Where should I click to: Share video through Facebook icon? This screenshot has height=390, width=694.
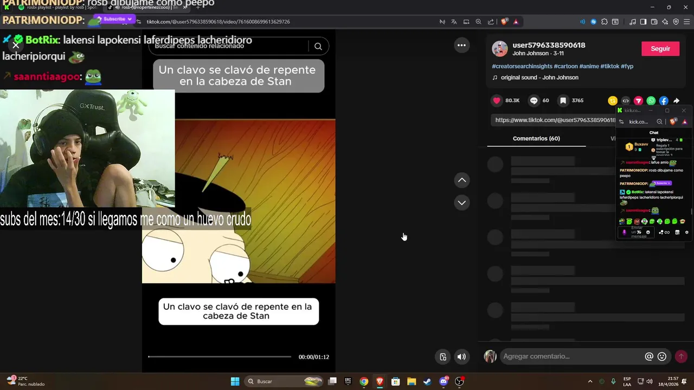(664, 101)
